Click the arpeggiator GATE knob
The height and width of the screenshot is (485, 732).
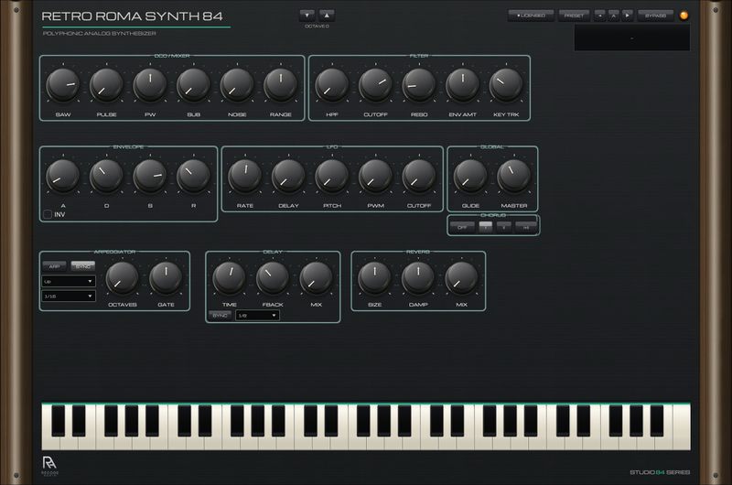(166, 278)
